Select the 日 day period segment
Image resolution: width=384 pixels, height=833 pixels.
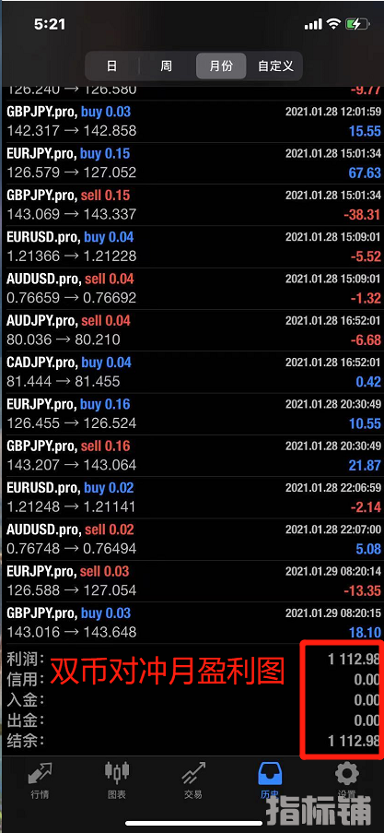click(x=112, y=65)
